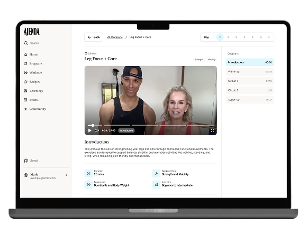Jump to second segment of video timeline

point(116,125)
